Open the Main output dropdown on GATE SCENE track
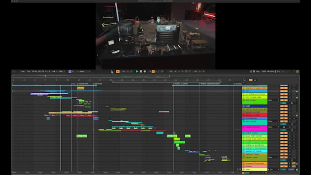 [x=273, y=121]
